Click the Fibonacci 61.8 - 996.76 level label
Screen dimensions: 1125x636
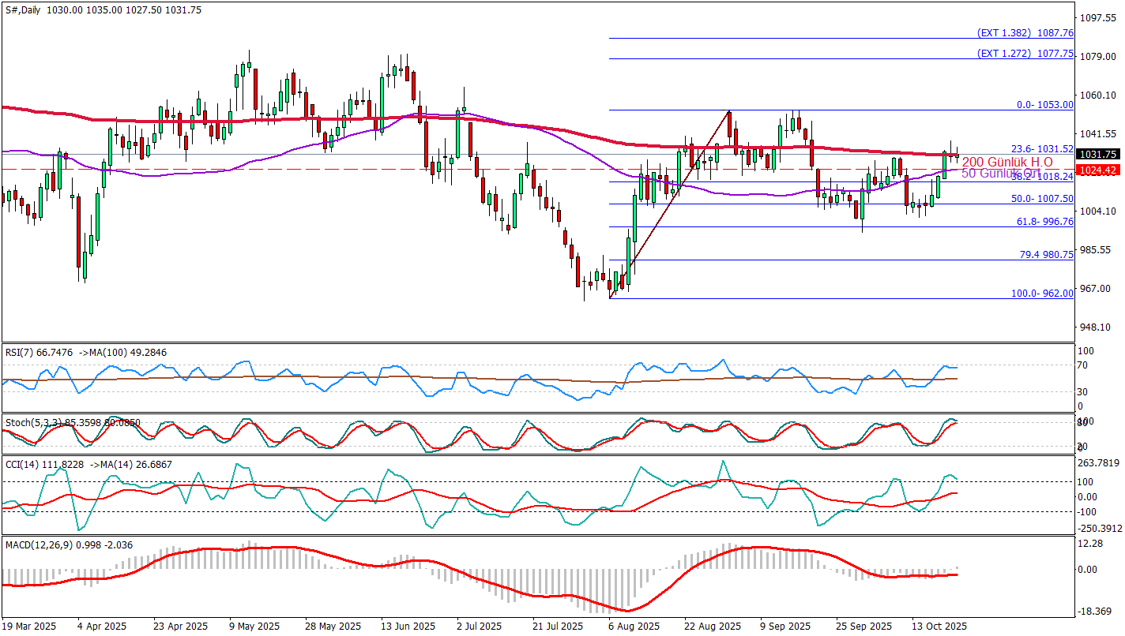pos(1044,222)
